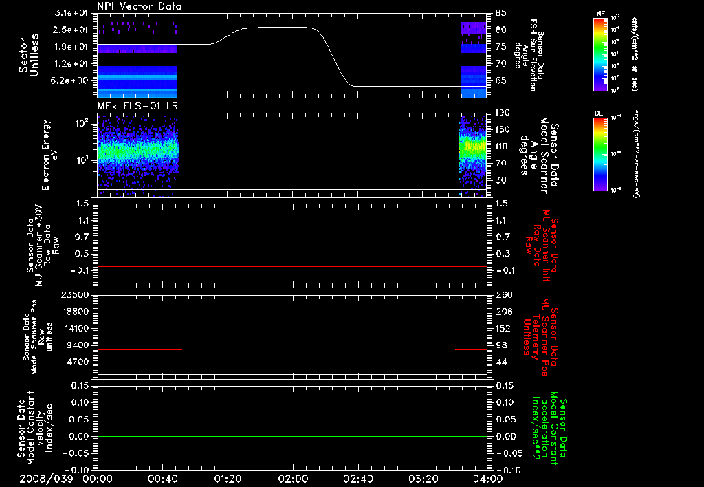Screen dimensions: 704x487
Task: Click the red MU Scanner Pos Telemetry label
Action: [x=541, y=337]
